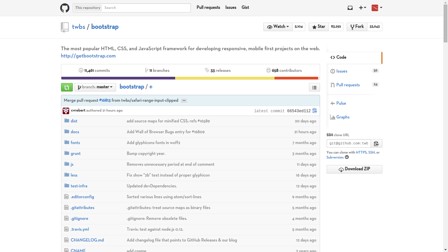Screen dimensions: 448x252
Task: Open commit 'Bump copyright year.'
Action: pyautogui.click(x=146, y=154)
